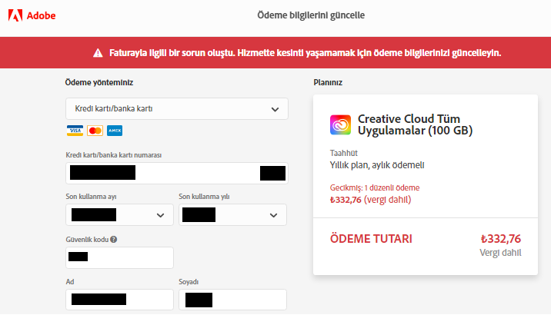551x315 pixels.
Task: Click the 'Planınız' heading
Action: click(x=328, y=82)
